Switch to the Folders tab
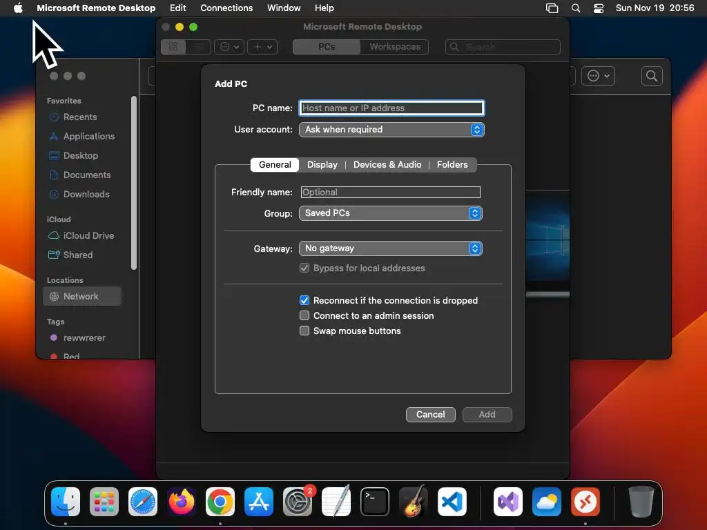This screenshot has width=707, height=530. click(x=452, y=164)
